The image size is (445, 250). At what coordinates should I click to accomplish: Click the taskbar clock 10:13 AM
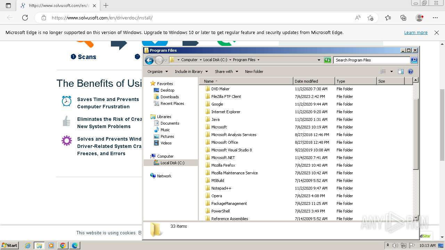[427, 245]
